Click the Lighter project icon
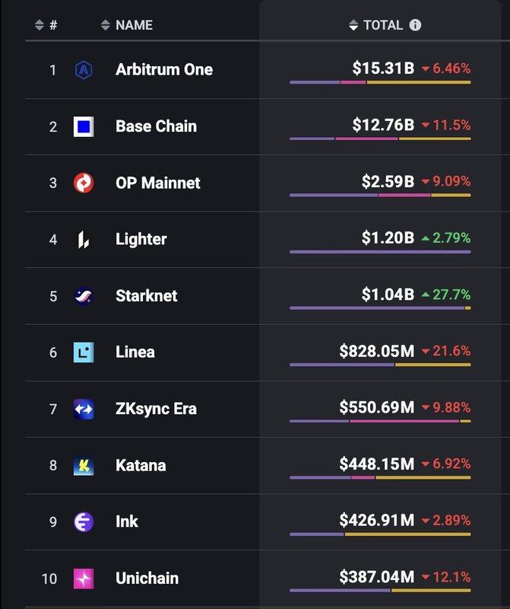 point(84,240)
